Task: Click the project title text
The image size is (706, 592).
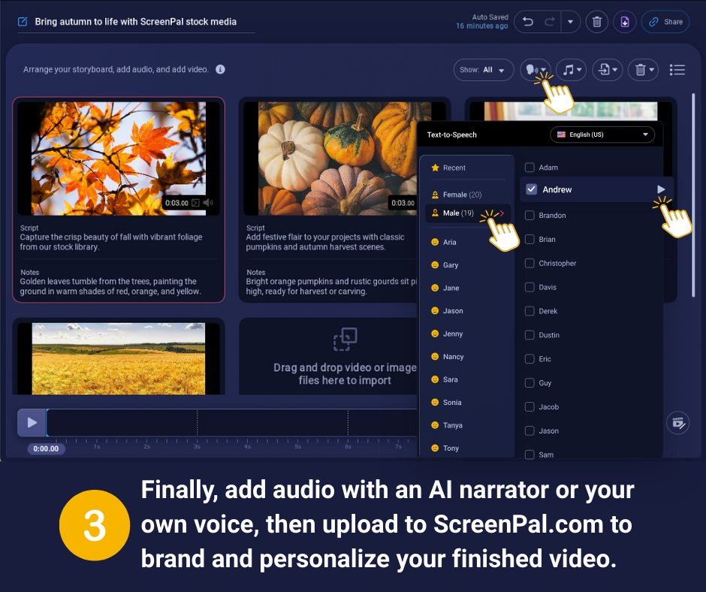Action: click(135, 22)
